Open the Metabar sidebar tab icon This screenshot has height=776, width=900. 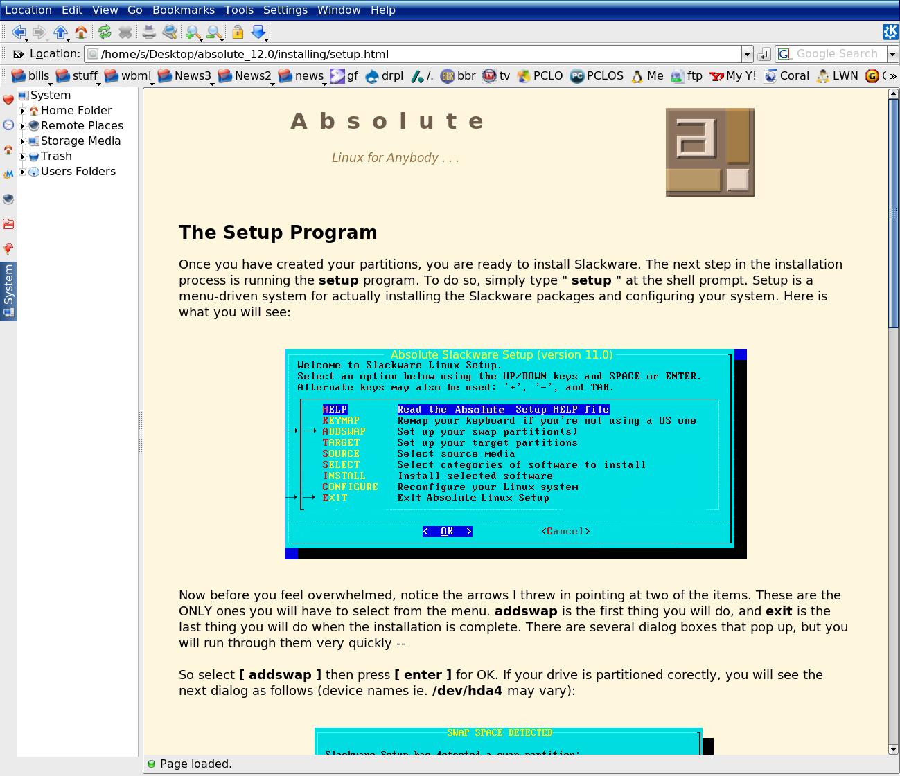[x=8, y=174]
